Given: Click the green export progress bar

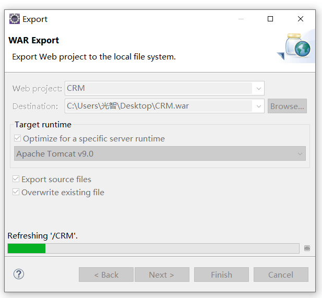Looking at the screenshot, I should (x=153, y=248).
